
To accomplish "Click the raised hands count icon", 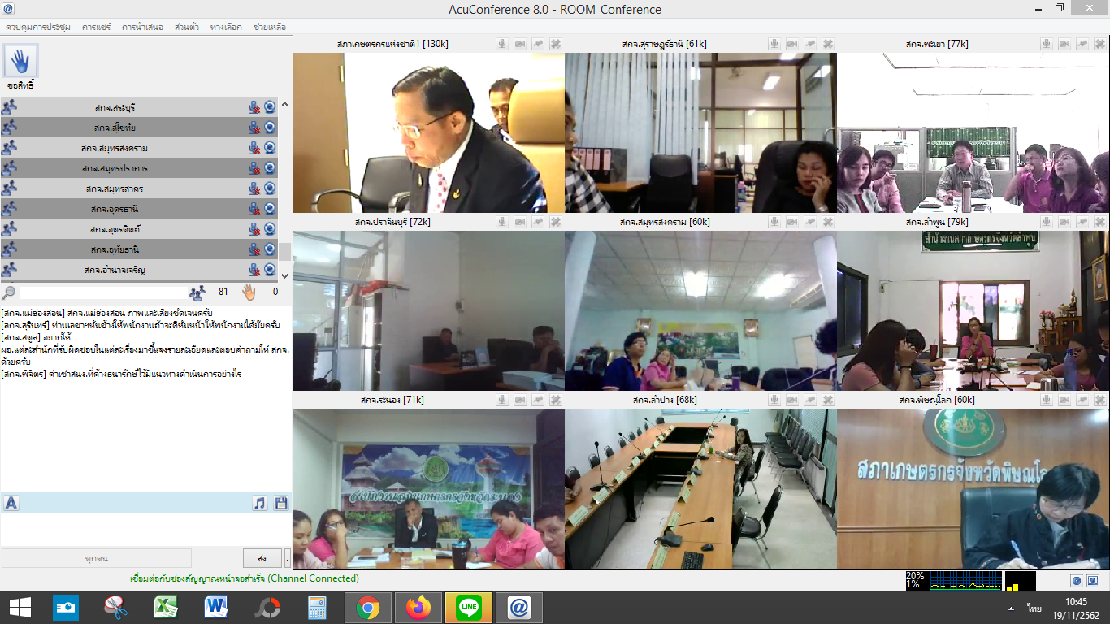I will click(249, 292).
